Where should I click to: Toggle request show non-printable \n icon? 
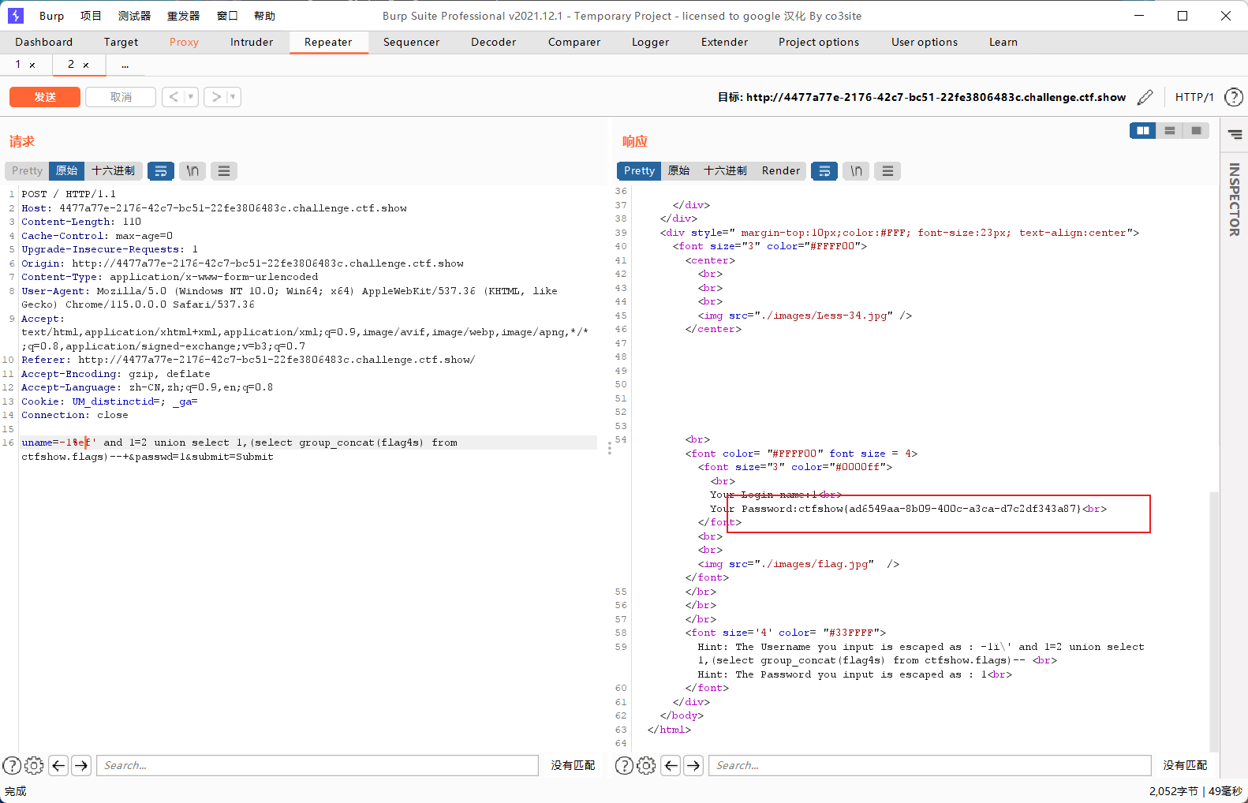192,170
